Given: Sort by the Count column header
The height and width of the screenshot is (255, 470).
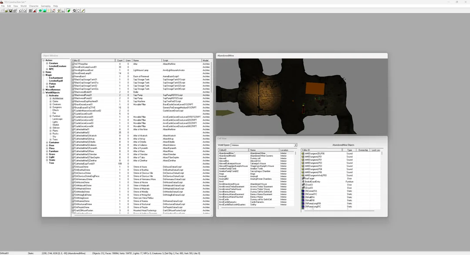Looking at the screenshot, I should (x=120, y=61).
